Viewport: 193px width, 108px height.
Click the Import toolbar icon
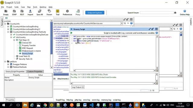pos(30,13)
